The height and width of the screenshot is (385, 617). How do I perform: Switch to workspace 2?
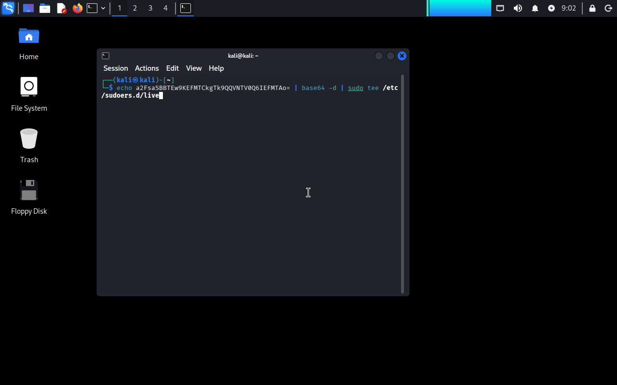pos(135,8)
